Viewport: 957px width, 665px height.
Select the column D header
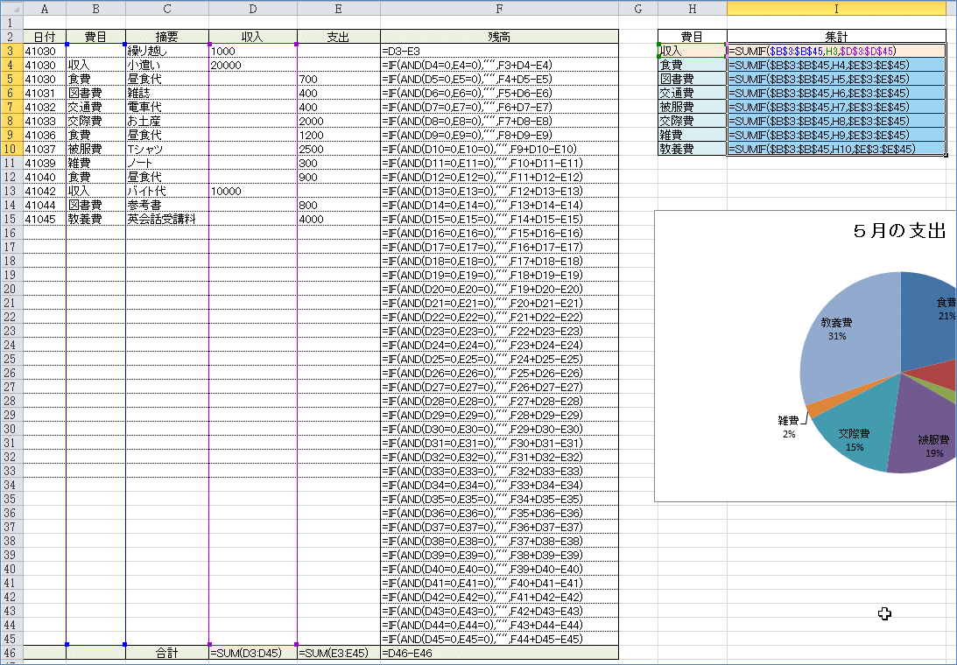(252, 8)
